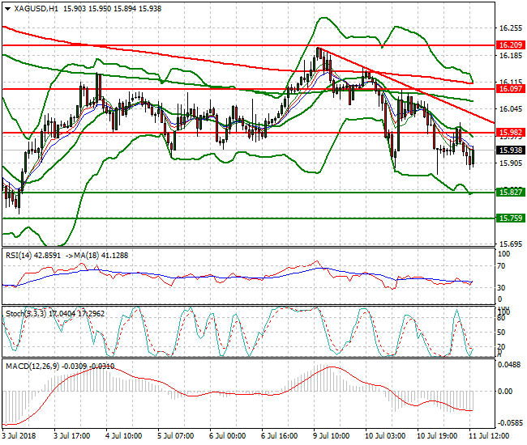Click the 6 Jul 00:00 time axis label
Viewport: 527px width, 445px height.
click(x=228, y=436)
